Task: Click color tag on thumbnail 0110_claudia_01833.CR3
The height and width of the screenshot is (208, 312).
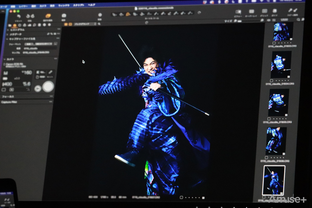Action: click(x=291, y=39)
